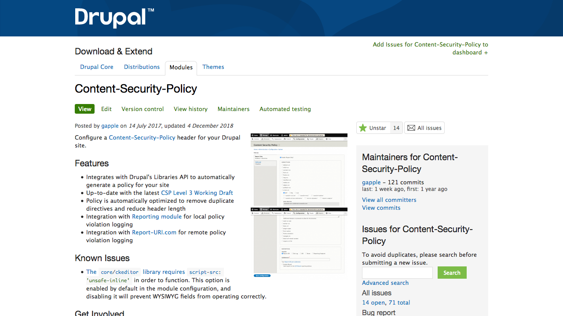Click the issue search input field

[x=398, y=273]
